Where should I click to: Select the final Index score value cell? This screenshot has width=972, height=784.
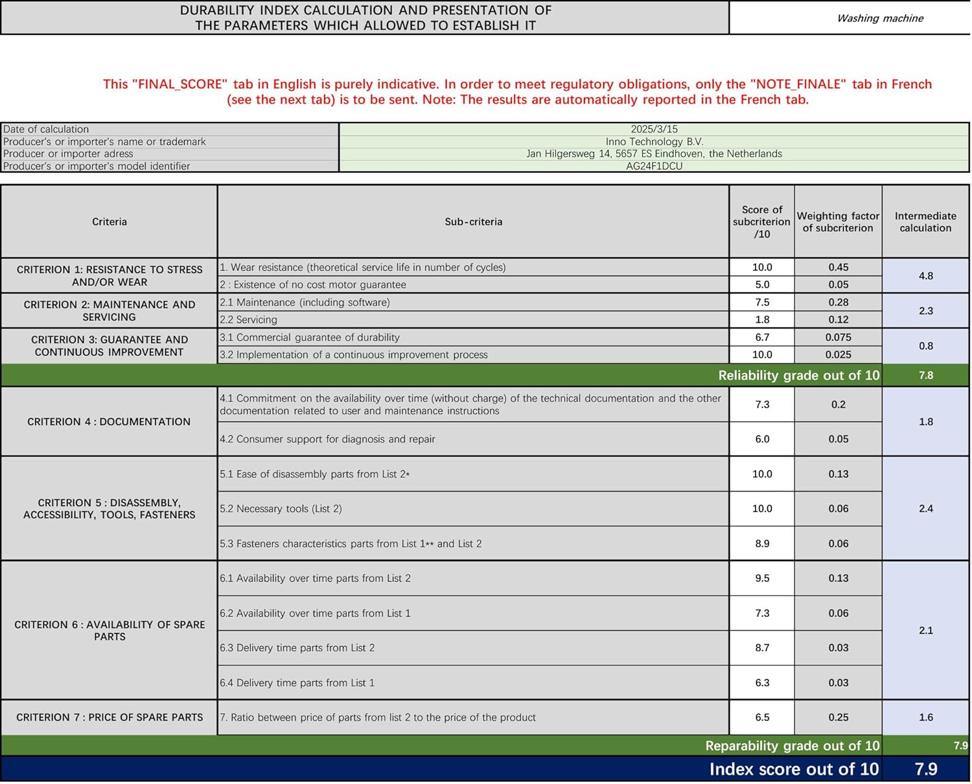click(925, 769)
